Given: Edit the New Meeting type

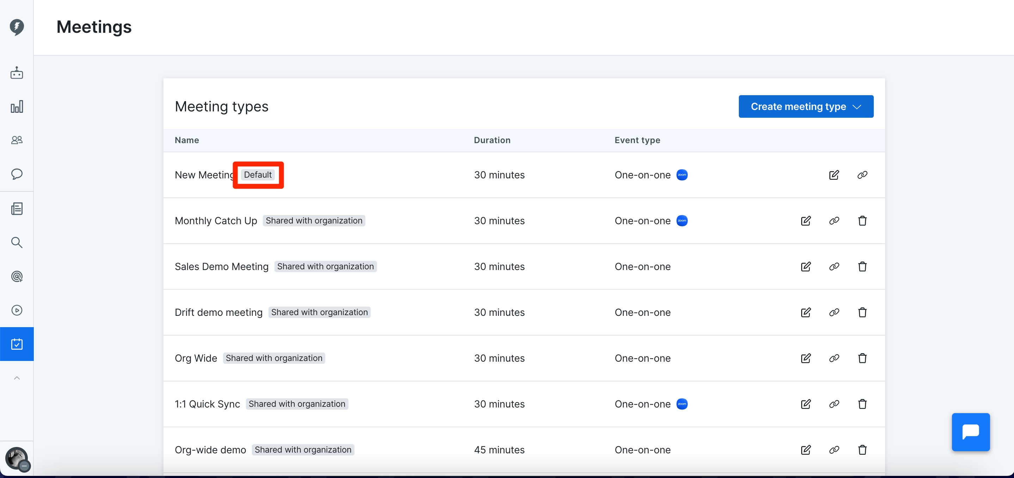Looking at the screenshot, I should pos(834,175).
